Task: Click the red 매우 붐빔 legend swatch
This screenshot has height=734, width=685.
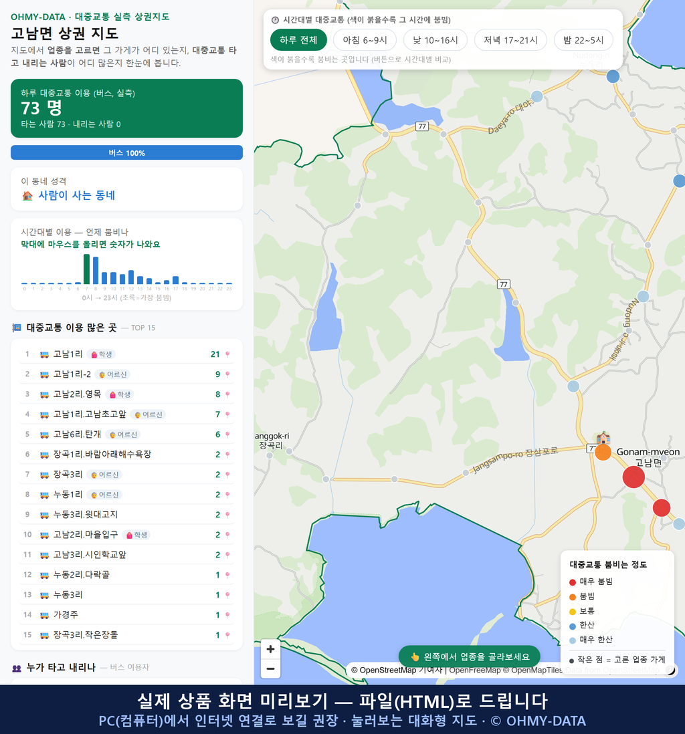Action: pyautogui.click(x=572, y=582)
